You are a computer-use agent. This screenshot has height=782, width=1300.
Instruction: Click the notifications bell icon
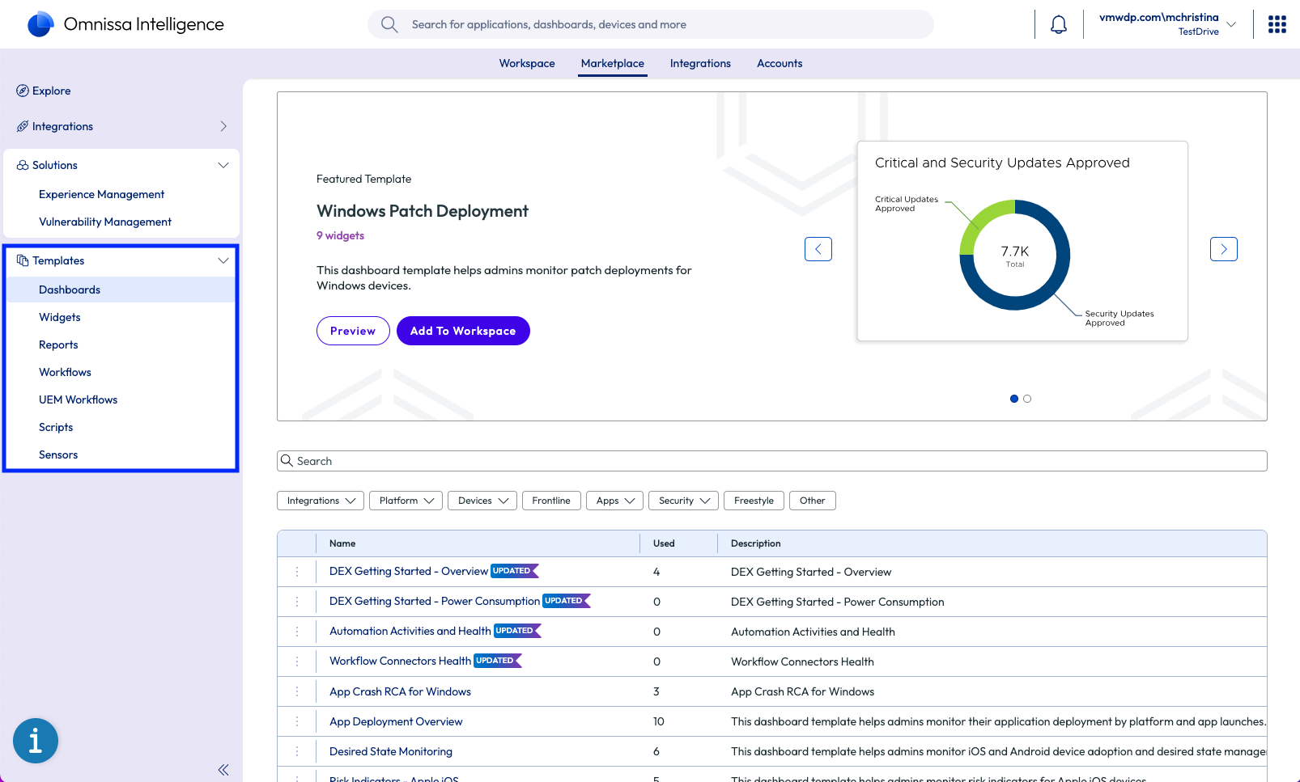coord(1058,25)
